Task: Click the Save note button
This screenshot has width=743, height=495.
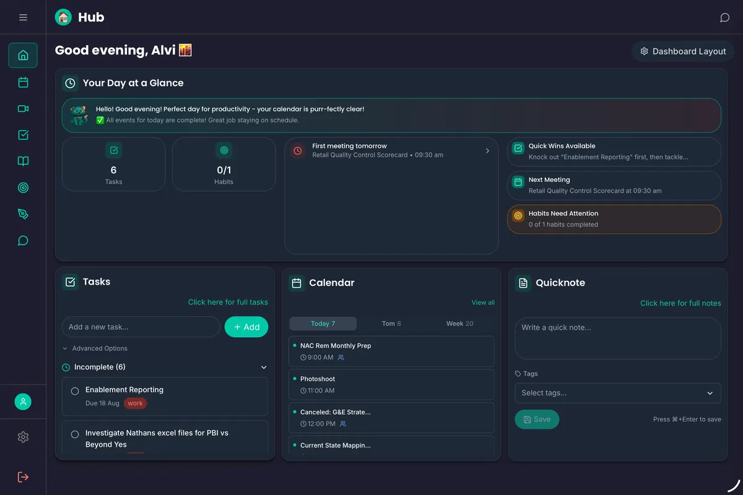Action: tap(537, 420)
